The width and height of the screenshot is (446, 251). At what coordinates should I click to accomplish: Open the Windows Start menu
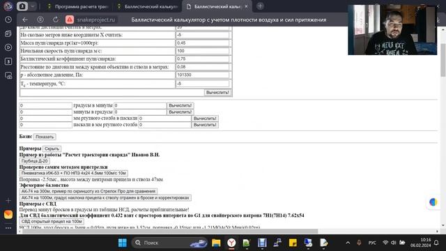(x=123, y=243)
